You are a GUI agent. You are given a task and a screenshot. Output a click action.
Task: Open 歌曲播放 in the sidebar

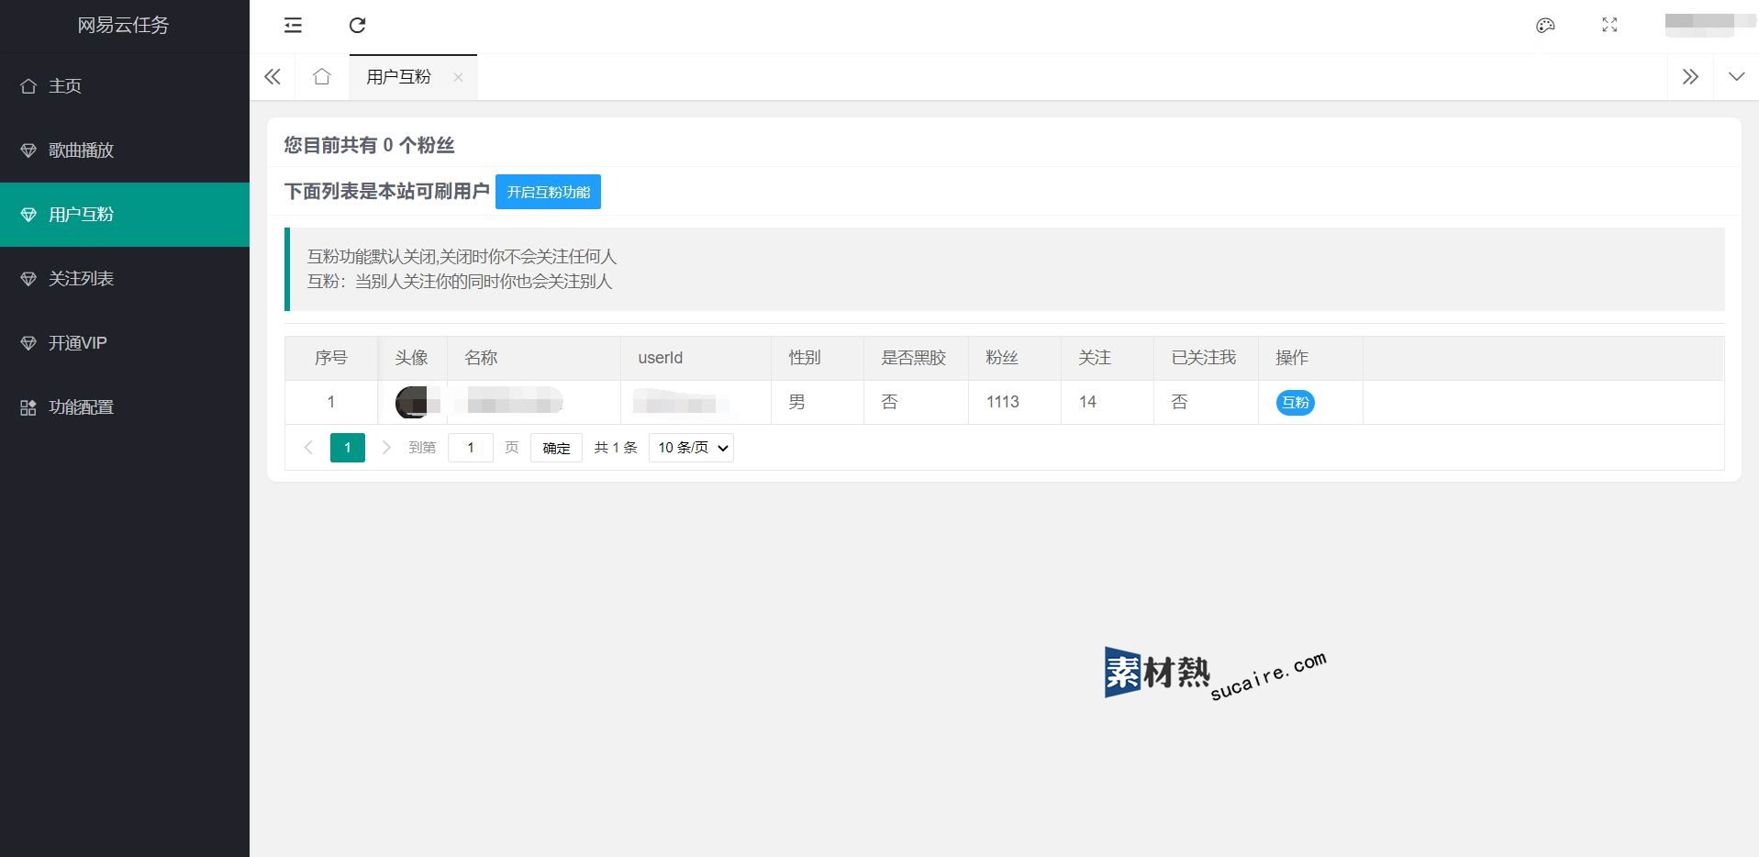pos(125,150)
